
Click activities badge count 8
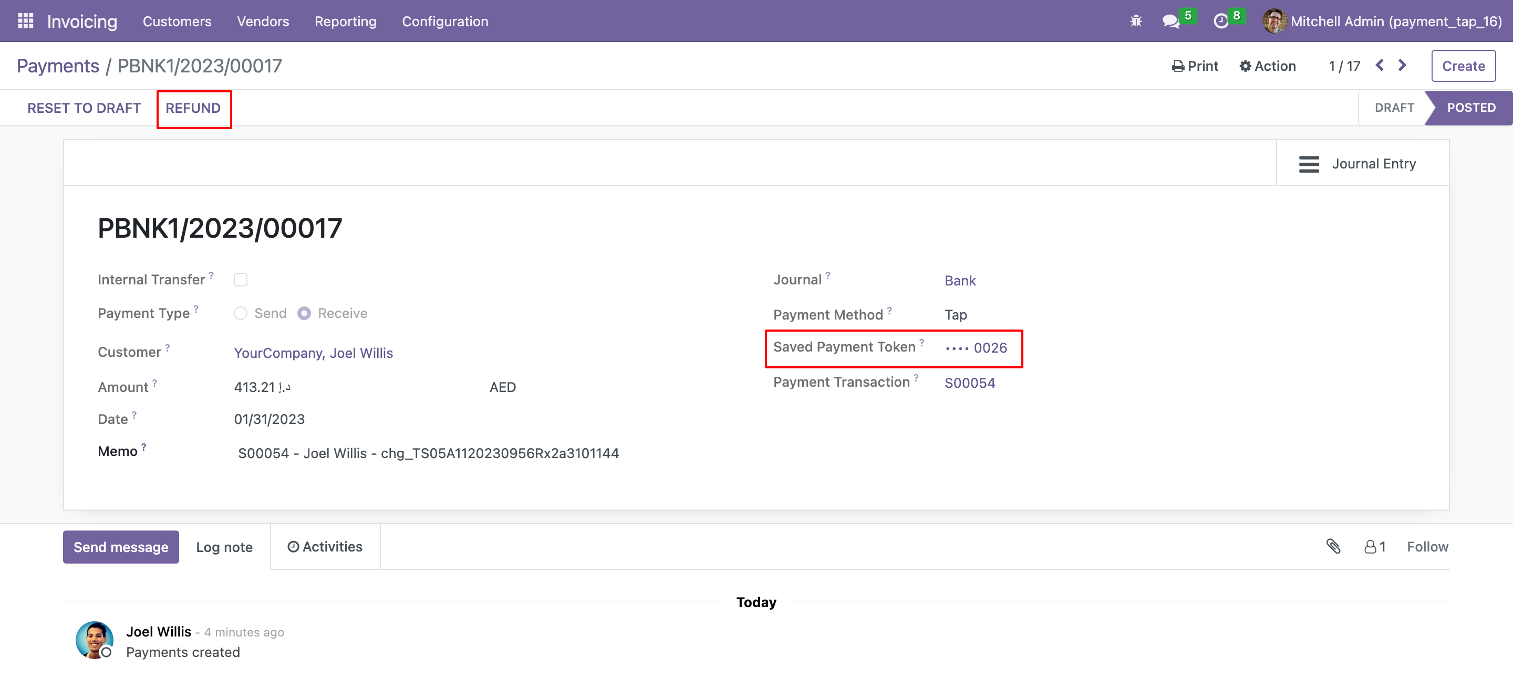tap(1236, 16)
